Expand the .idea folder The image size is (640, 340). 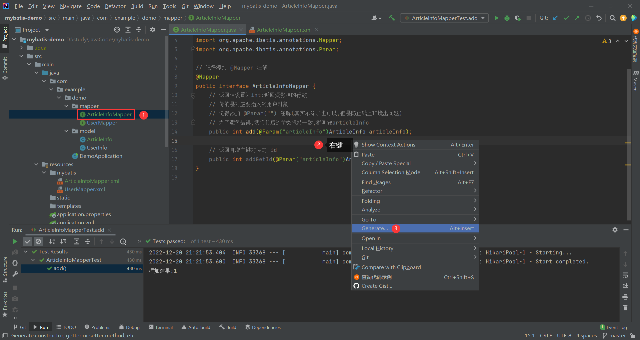tap(21, 48)
